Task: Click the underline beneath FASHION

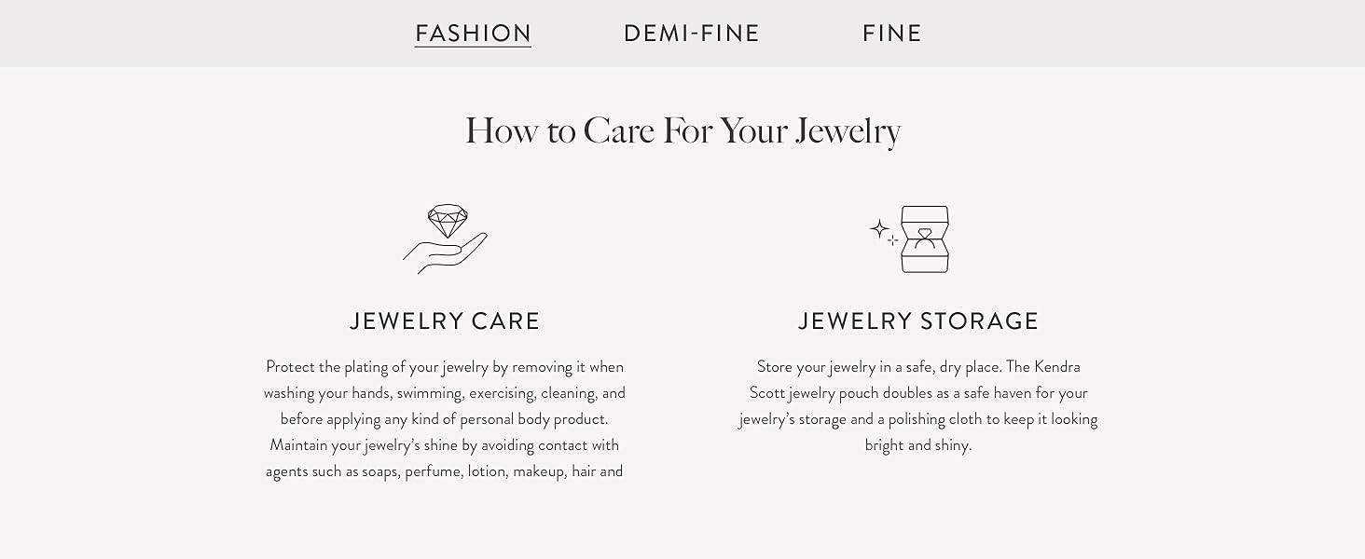Action: pos(473,46)
